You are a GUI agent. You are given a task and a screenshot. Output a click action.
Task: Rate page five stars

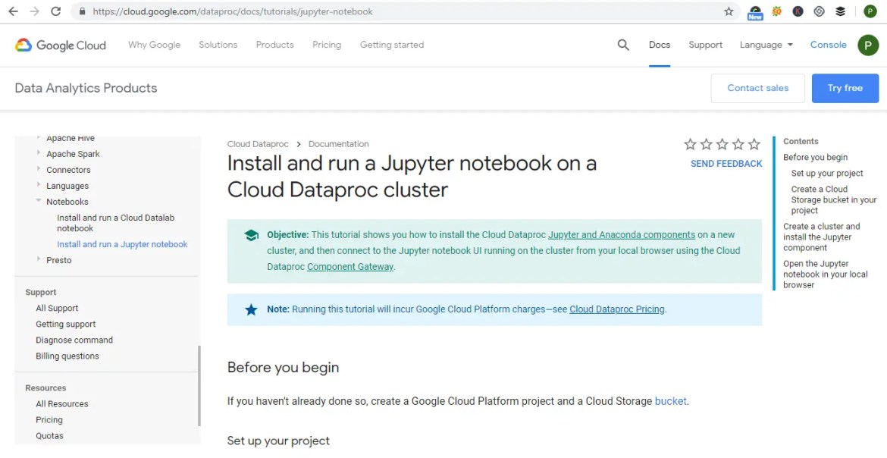tap(754, 144)
